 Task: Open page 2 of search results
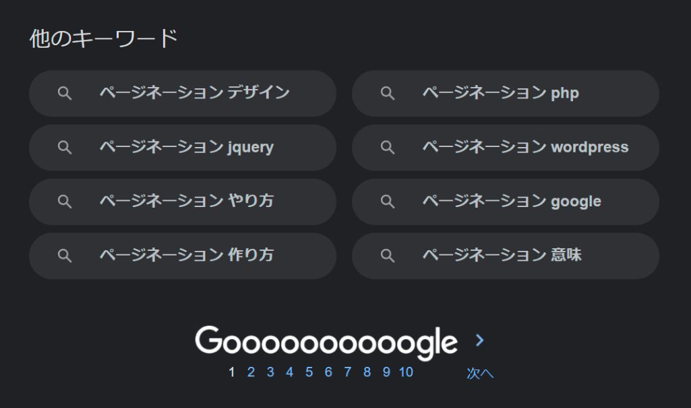[251, 372]
